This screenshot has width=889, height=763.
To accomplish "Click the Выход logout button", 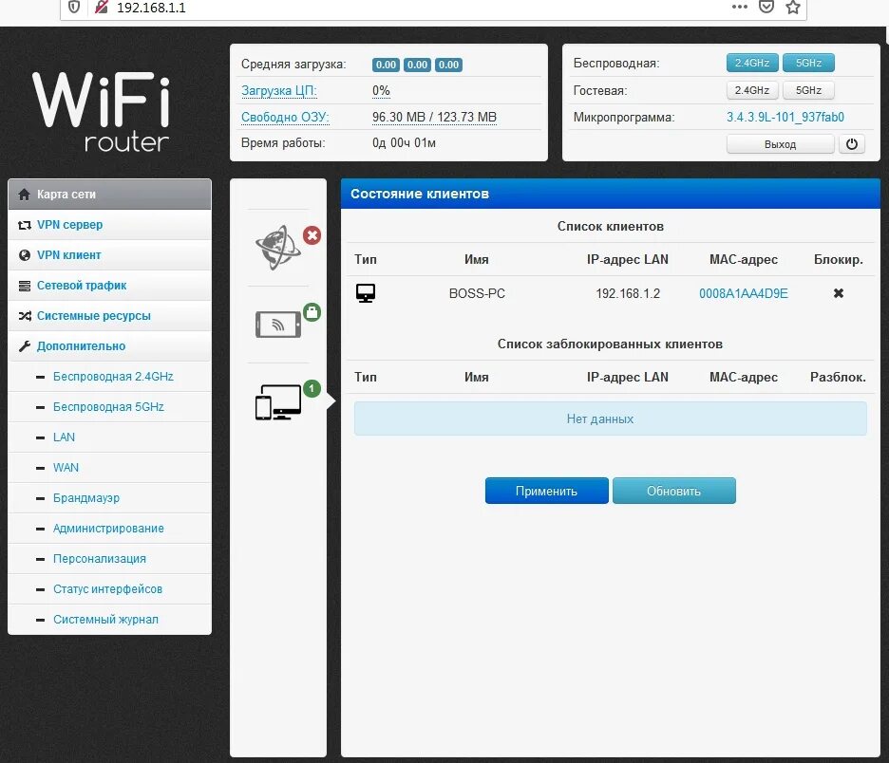I will coord(780,144).
